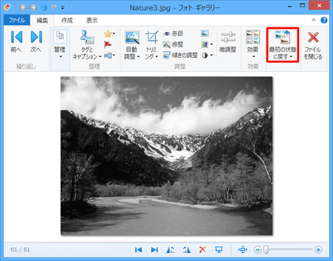Viewport: 333px width, 261px height.
Task: Open the star rating dropdown
Action: [109, 34]
